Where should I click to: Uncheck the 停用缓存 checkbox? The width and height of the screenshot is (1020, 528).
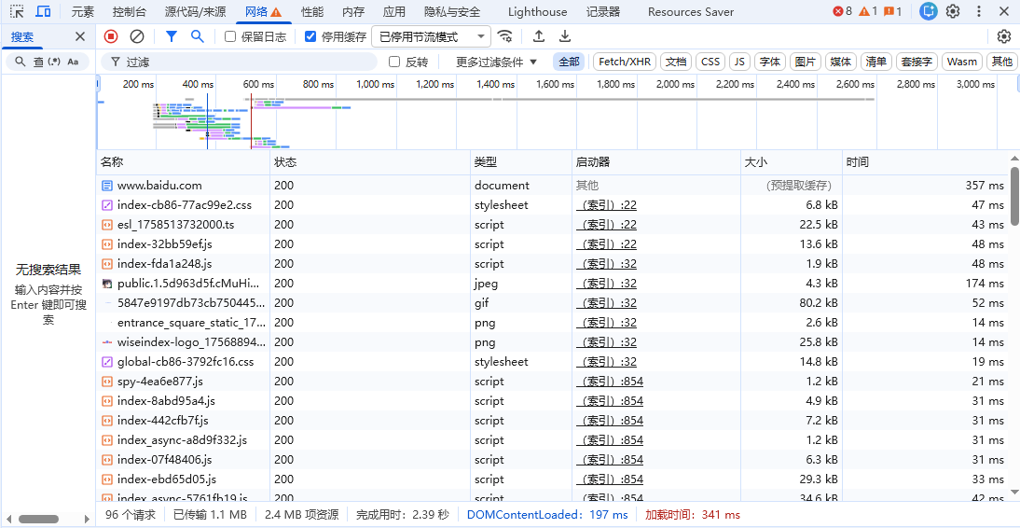[x=311, y=37]
